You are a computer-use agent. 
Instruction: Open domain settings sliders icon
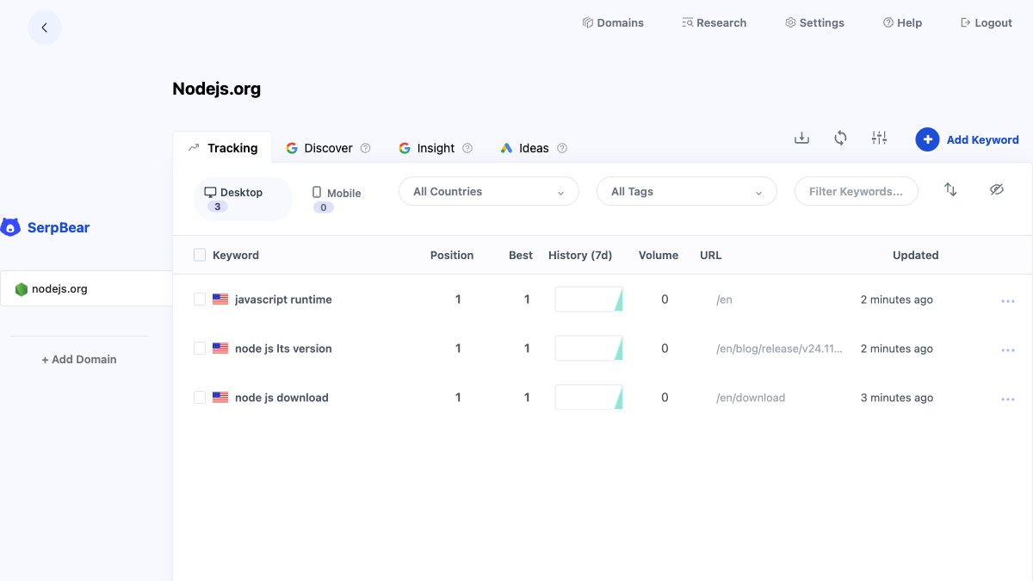pyautogui.click(x=879, y=138)
